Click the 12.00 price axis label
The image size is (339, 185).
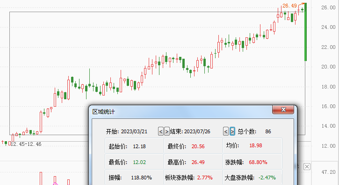328,146
